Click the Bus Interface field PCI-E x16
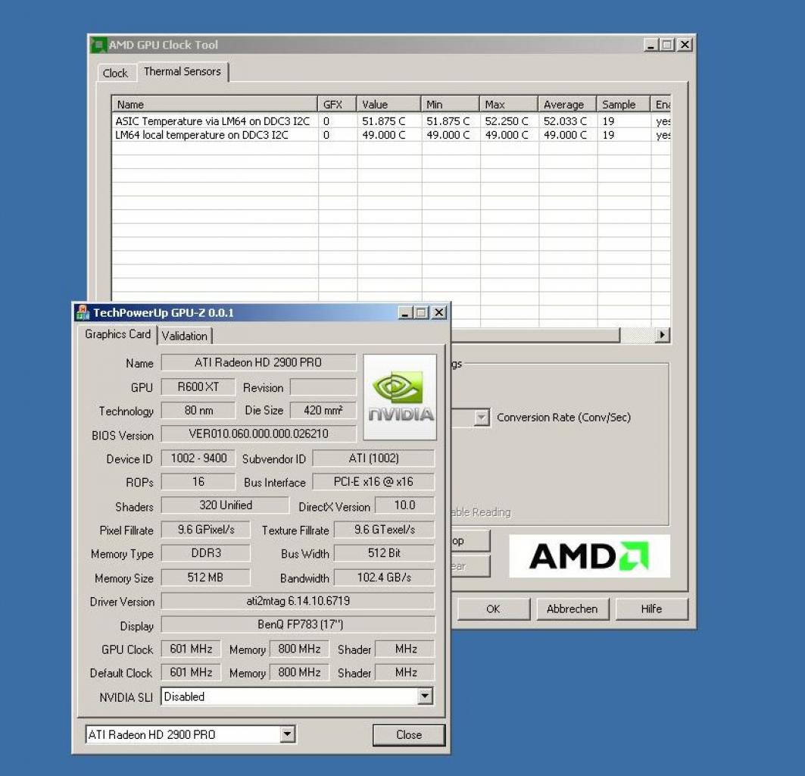805x776 pixels. pos(373,481)
